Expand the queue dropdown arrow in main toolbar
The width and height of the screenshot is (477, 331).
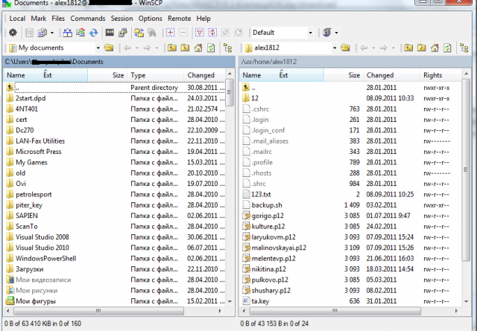click(x=51, y=33)
